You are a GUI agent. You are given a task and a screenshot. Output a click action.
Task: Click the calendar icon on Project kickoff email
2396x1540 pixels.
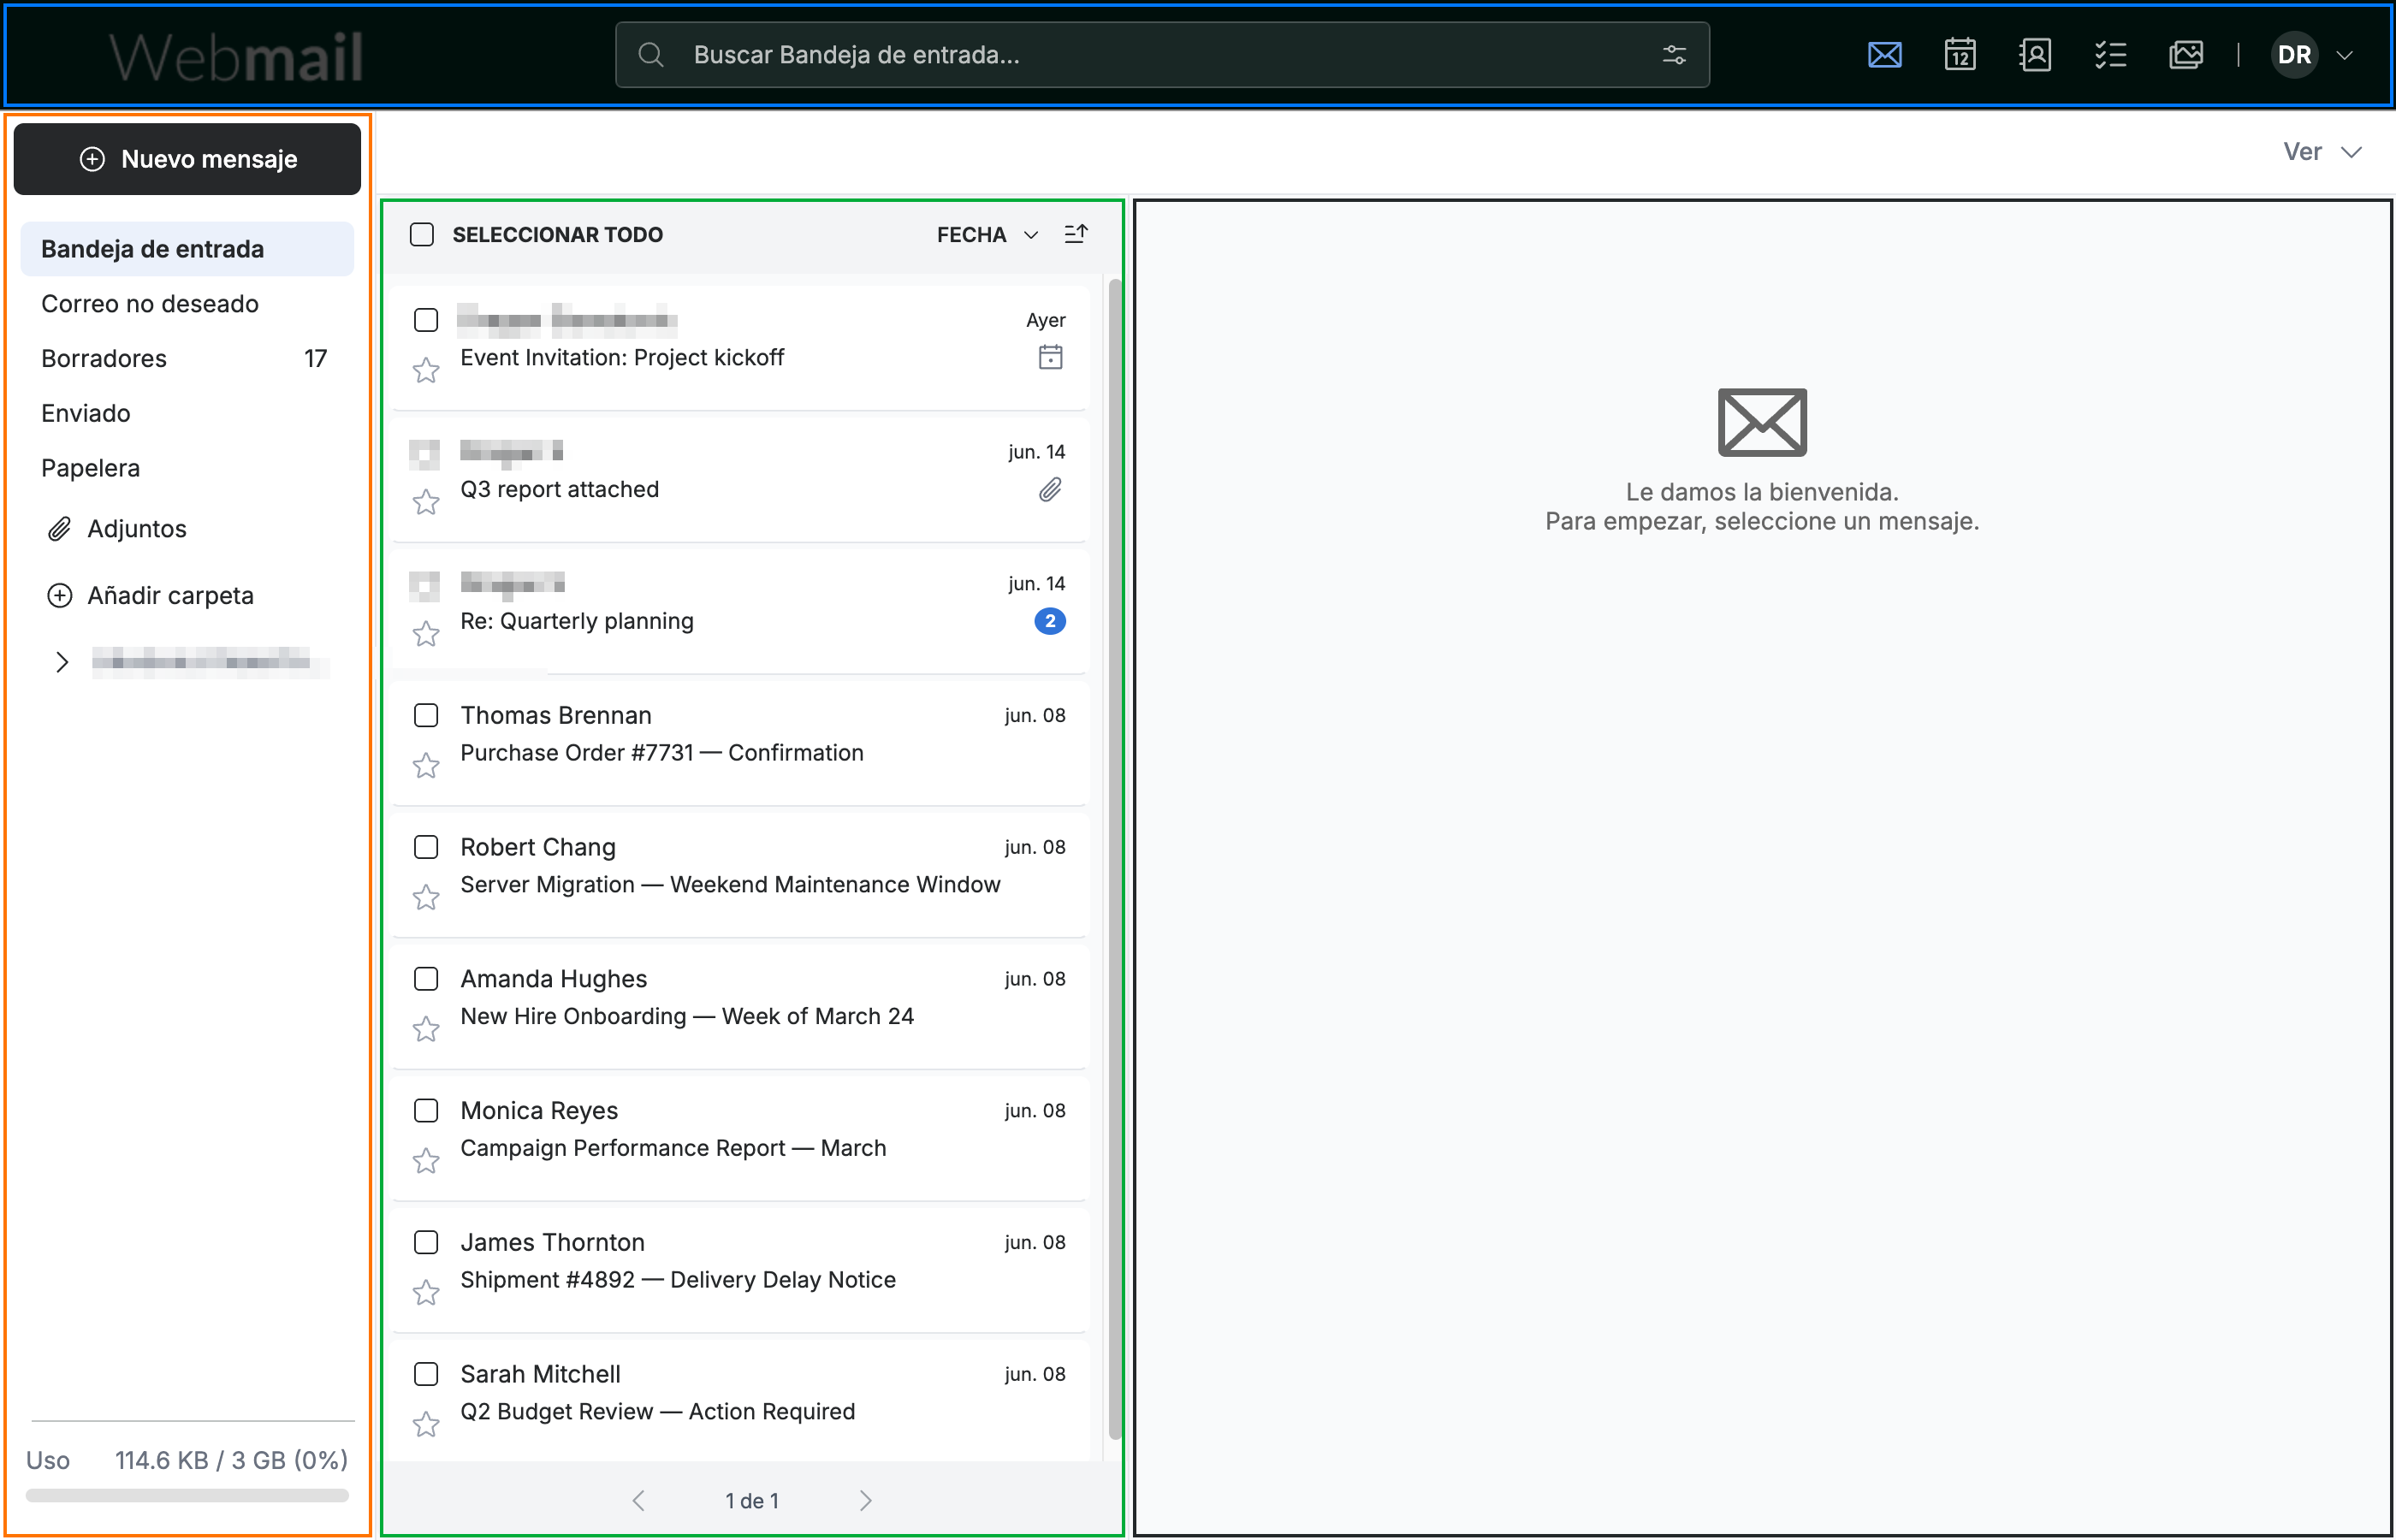click(1050, 357)
